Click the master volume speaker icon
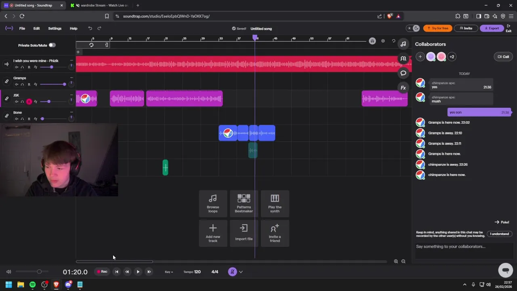Viewport: 517px width, 291px height. tap(8, 272)
